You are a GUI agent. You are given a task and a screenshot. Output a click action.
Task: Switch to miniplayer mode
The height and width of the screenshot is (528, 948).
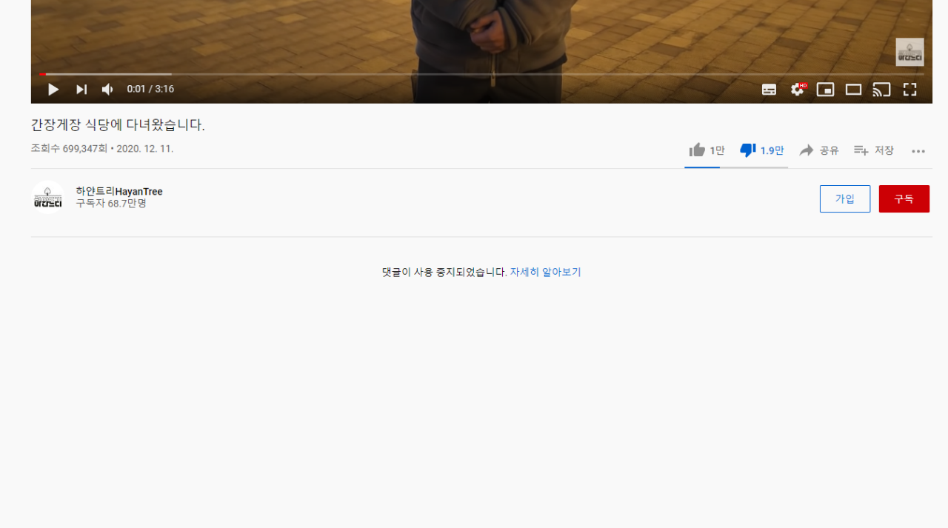(x=825, y=90)
